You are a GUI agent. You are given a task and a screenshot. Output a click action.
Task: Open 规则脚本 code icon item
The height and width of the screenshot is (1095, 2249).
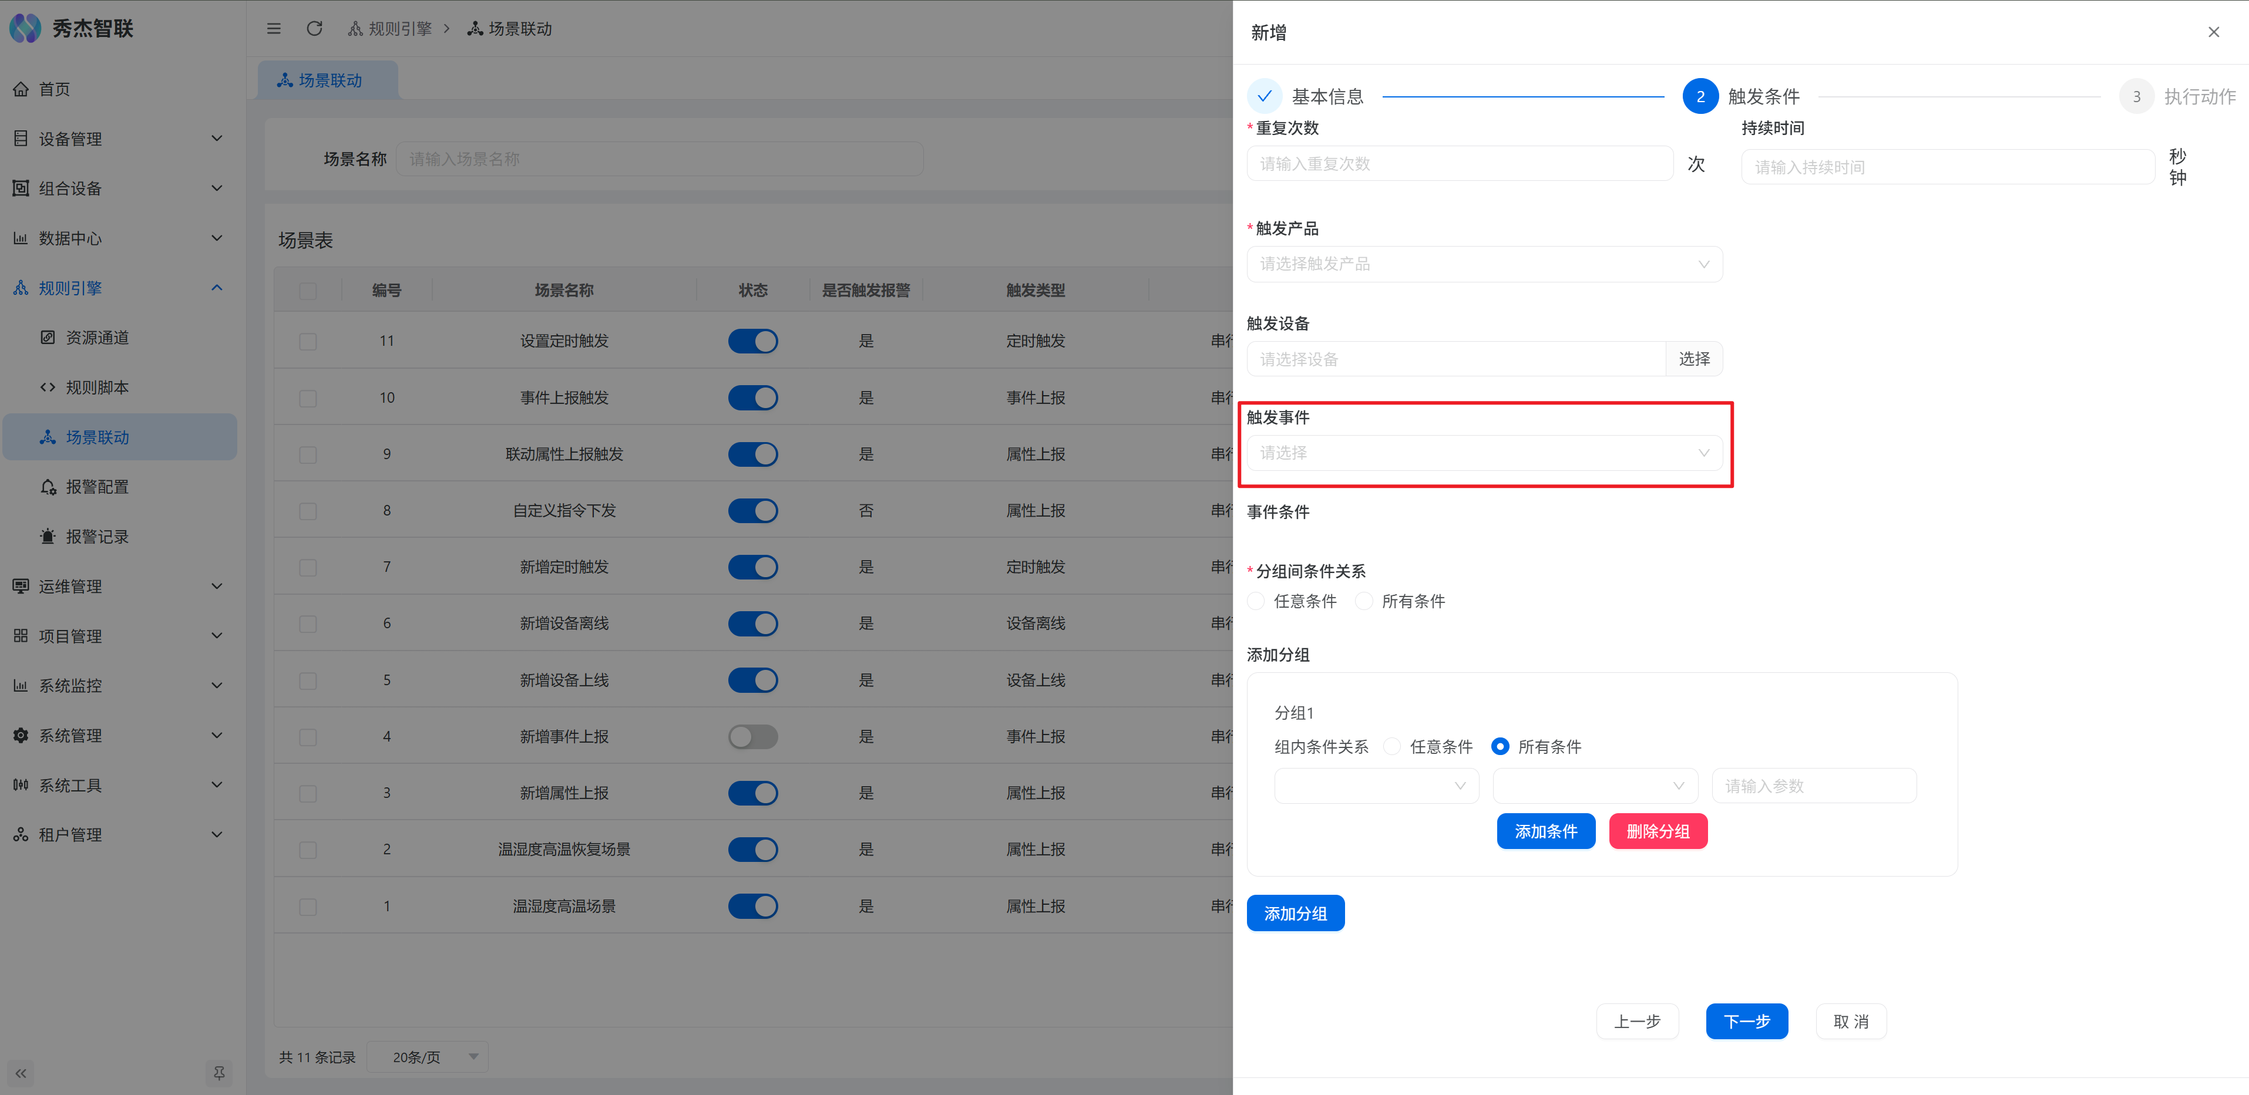click(49, 388)
